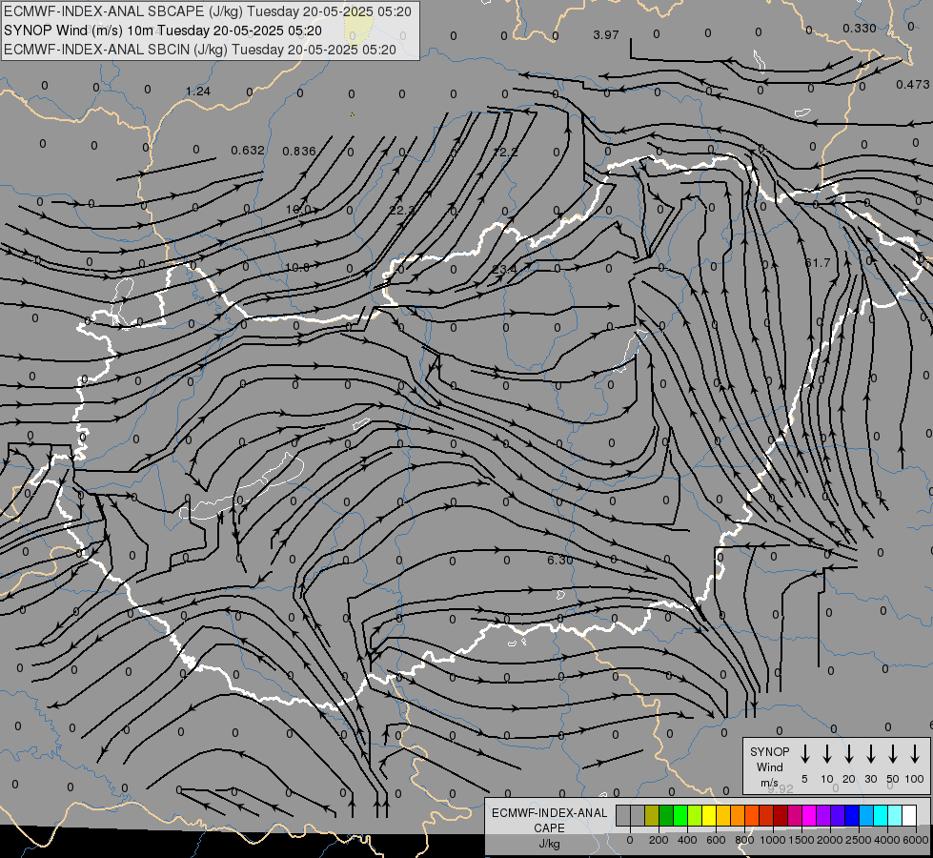The height and width of the screenshot is (858, 933).
Task: Click the 22.3 value on the map
Action: coord(402,210)
